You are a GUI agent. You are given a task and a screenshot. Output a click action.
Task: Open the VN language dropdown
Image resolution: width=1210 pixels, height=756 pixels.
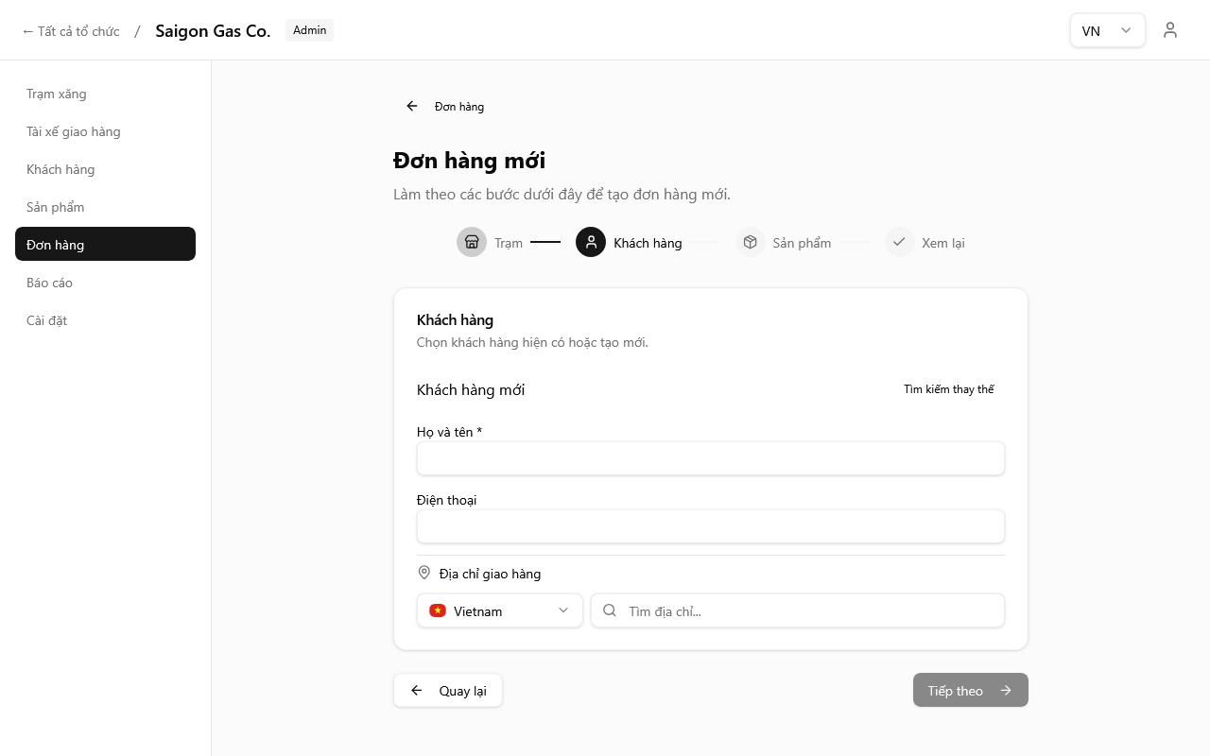coord(1107,30)
